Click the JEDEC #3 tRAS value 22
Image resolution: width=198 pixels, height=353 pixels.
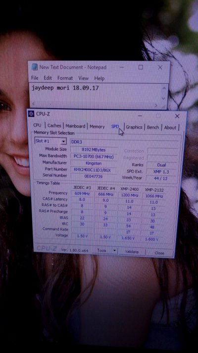[82, 218]
